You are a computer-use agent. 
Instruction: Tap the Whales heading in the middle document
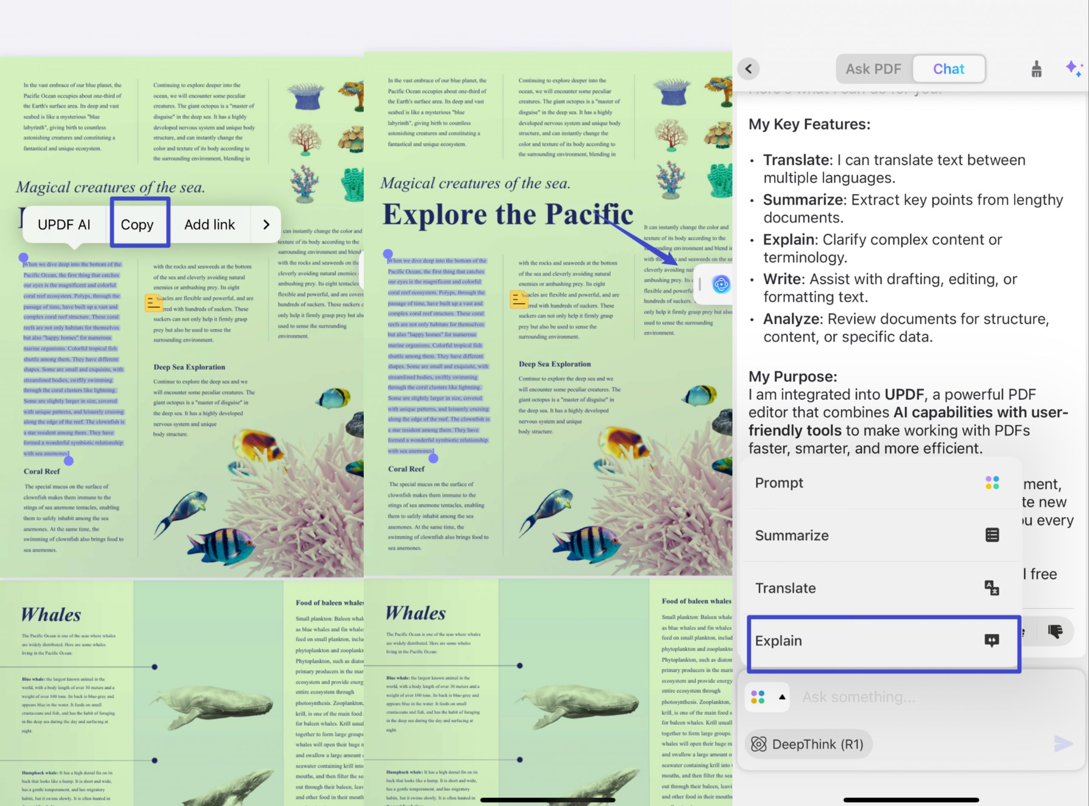pyautogui.click(x=415, y=613)
